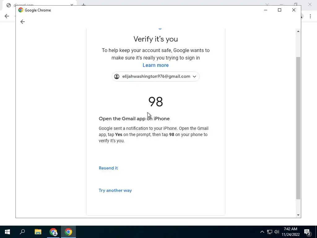Open the taskbar clock showing 7:42 AM
This screenshot has height=238, width=317.
click(290, 232)
